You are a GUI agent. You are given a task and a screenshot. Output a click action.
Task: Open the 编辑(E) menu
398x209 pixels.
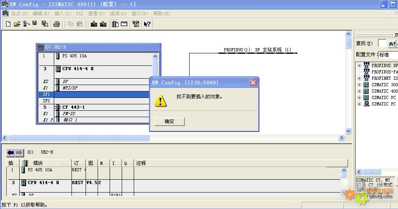(41, 14)
